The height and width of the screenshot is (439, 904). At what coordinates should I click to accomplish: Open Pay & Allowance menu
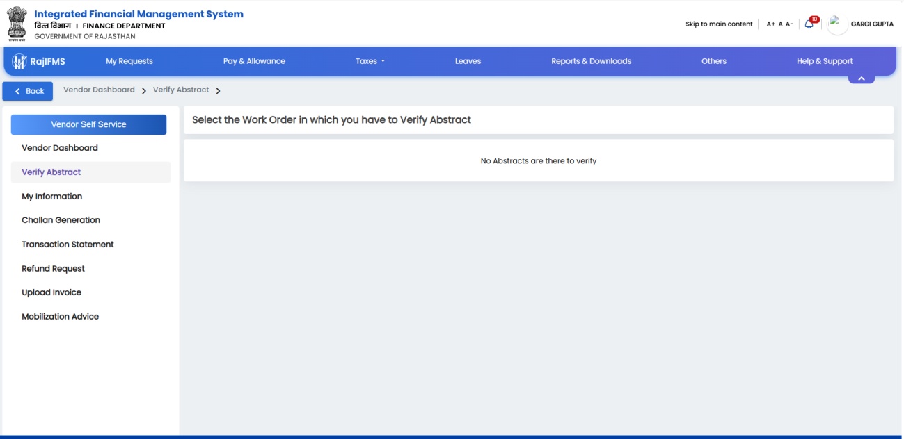click(x=254, y=61)
